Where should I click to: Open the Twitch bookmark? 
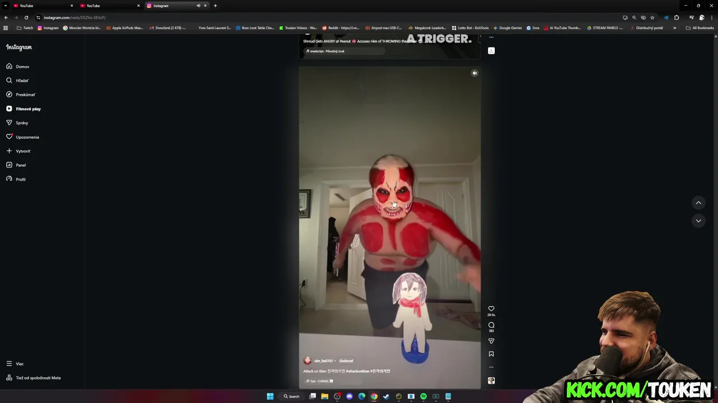pos(25,28)
